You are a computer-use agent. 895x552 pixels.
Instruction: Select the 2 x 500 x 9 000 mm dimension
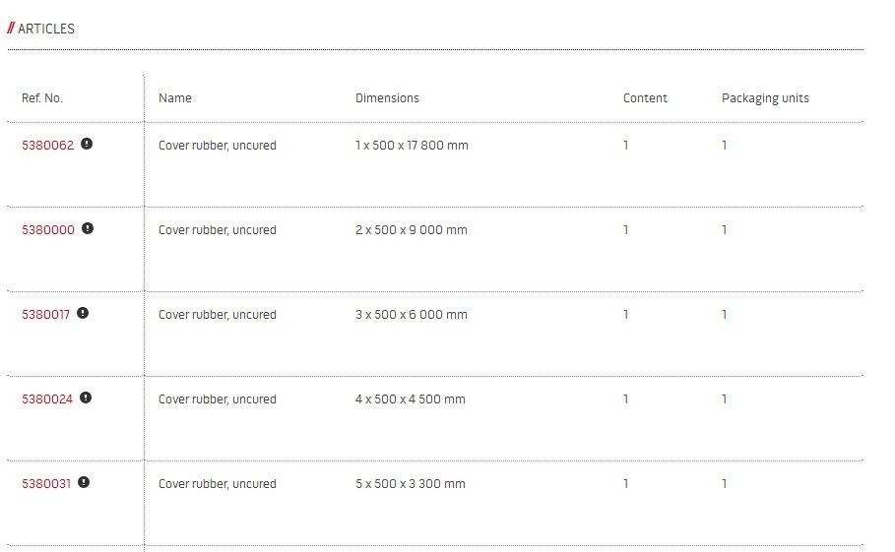point(412,230)
